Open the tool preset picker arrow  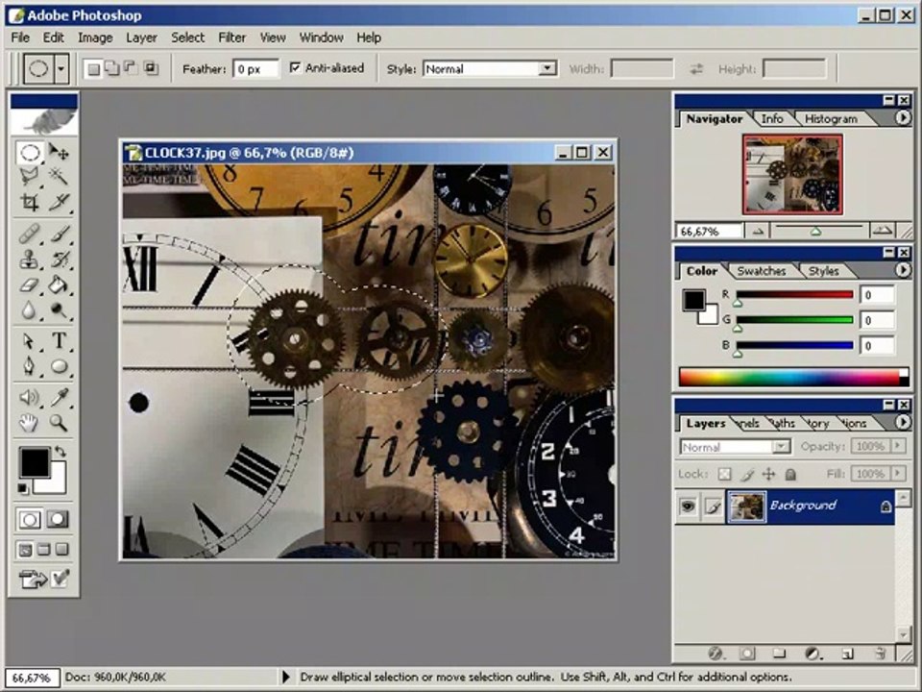61,69
